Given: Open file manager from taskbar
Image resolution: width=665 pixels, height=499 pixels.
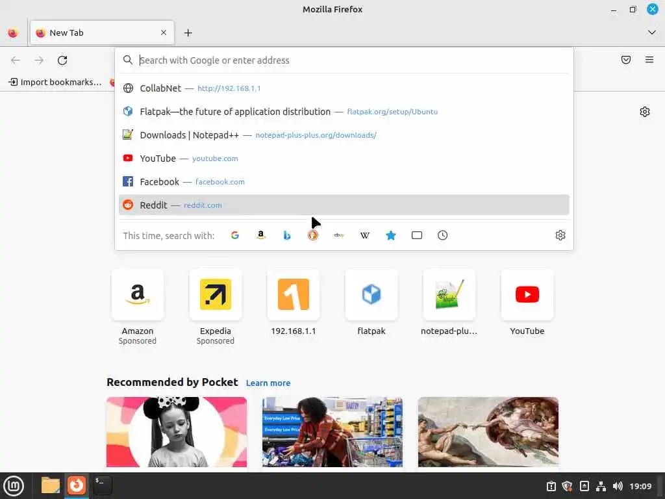Looking at the screenshot, I should [51, 486].
